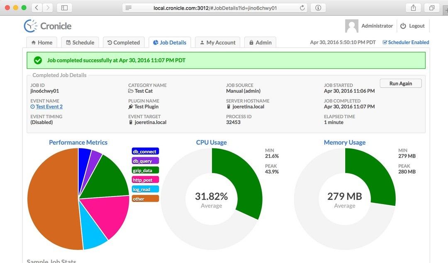This screenshot has height=263, width=448.
Task: Switch to the Schedule tab
Action: coord(80,42)
